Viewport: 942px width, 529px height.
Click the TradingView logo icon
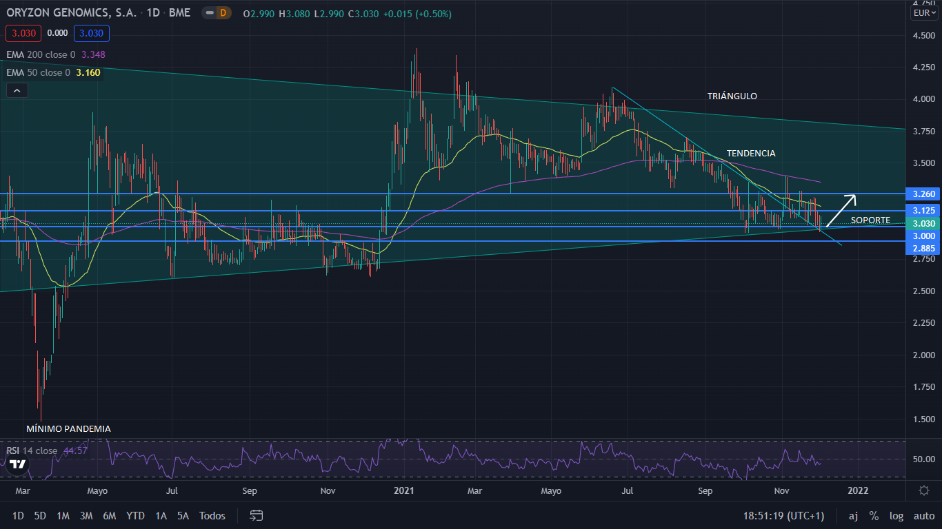[18, 464]
